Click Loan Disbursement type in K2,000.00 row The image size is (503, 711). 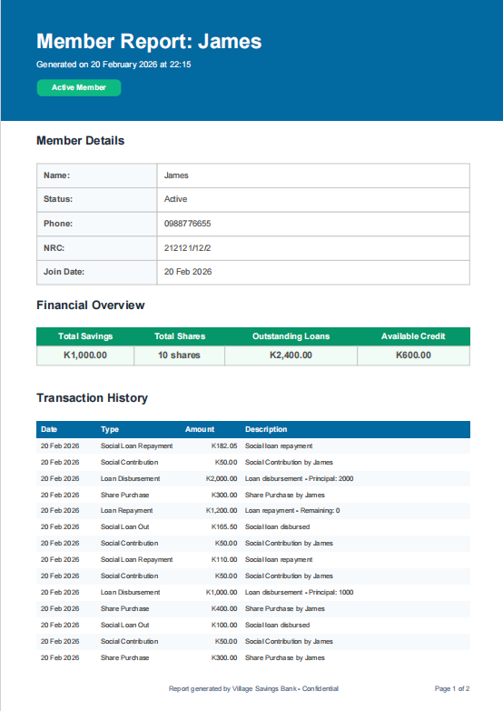(131, 479)
